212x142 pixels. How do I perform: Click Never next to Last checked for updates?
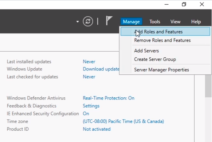coord(89,77)
